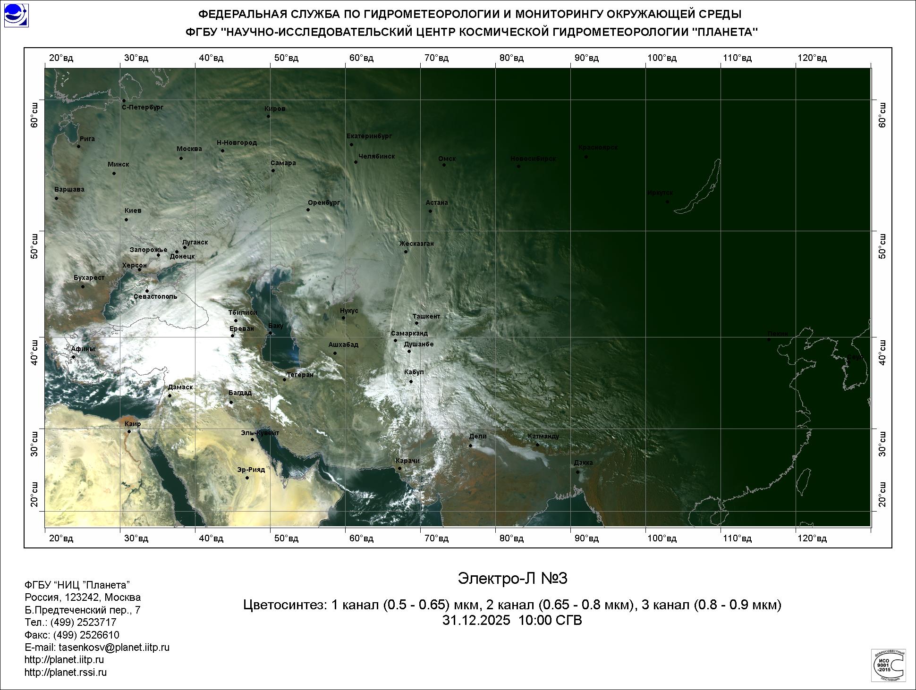Click the 31.12.2025 10:00 СГВ timestamp

click(512, 620)
